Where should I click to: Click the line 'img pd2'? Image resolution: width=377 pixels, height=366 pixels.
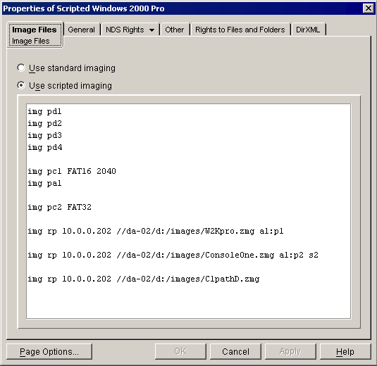click(x=44, y=123)
